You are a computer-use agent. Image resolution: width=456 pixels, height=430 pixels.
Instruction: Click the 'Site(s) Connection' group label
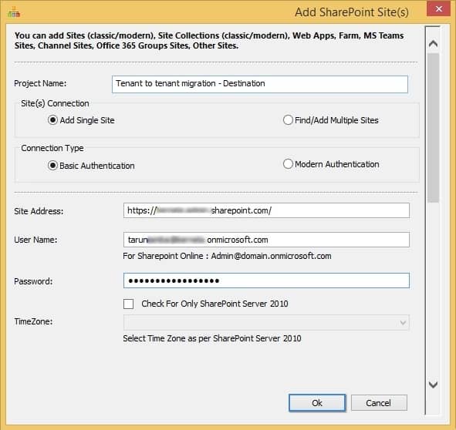coord(55,103)
